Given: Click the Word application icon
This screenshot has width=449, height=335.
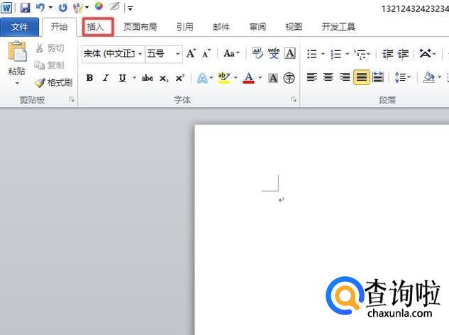Looking at the screenshot, I should coord(6,7).
